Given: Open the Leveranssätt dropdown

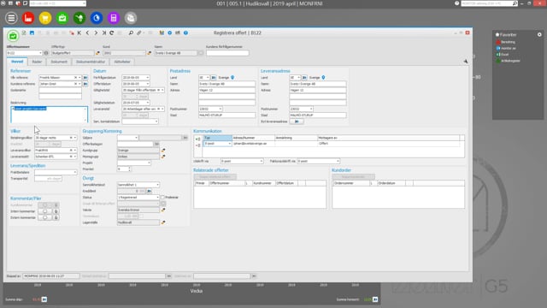Looking at the screenshot, I should click(75, 157).
